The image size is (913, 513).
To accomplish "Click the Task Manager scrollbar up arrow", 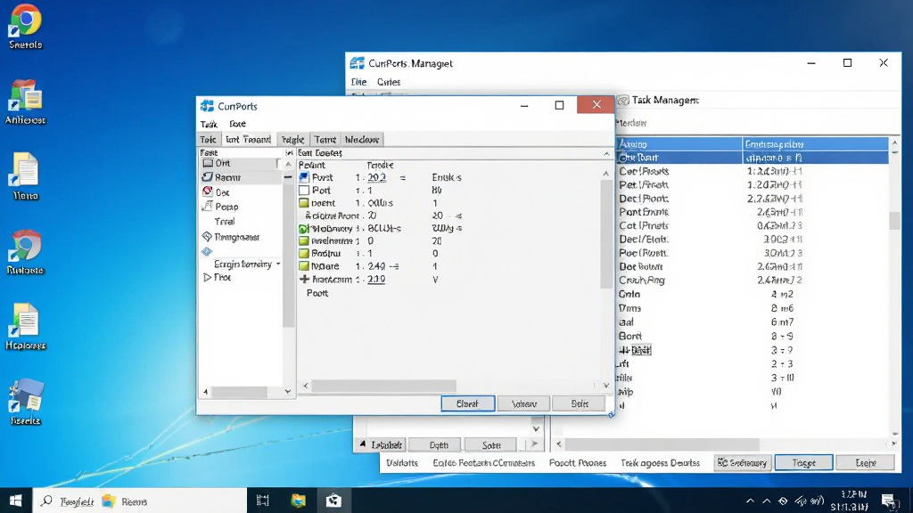I will coord(895,143).
